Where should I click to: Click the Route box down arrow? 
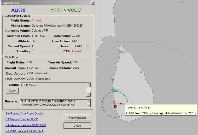[x=88, y=94]
